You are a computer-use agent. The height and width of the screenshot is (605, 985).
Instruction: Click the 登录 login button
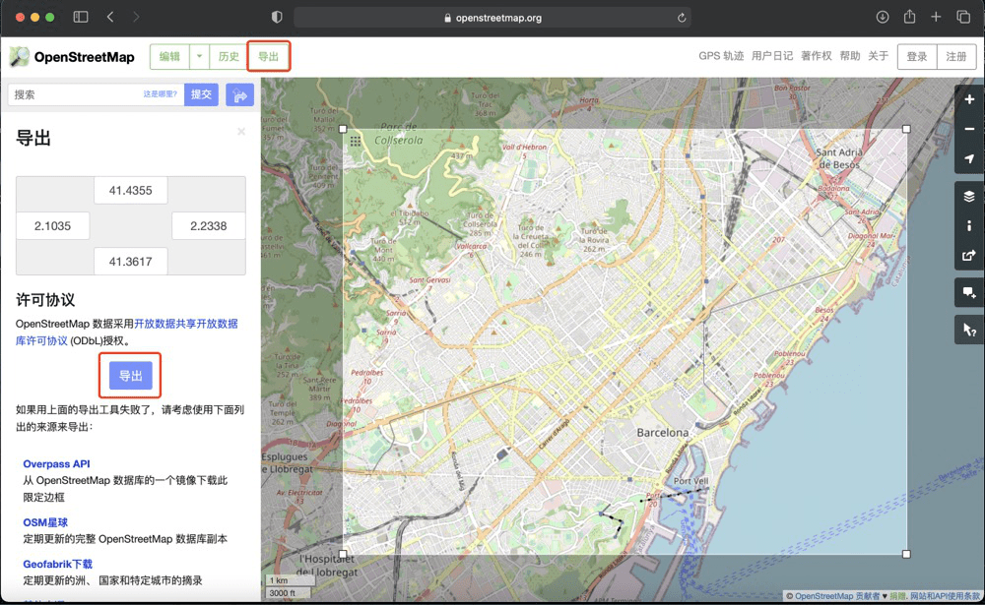click(916, 57)
